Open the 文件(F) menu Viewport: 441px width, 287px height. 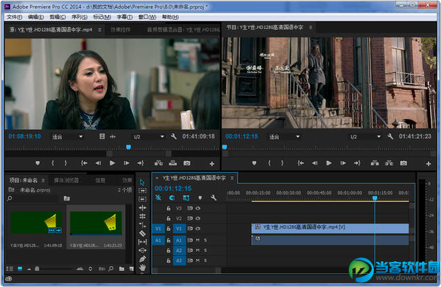(14, 16)
